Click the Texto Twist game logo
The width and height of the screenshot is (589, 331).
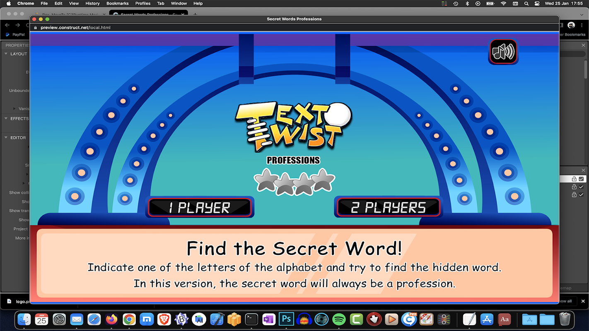pos(293,127)
